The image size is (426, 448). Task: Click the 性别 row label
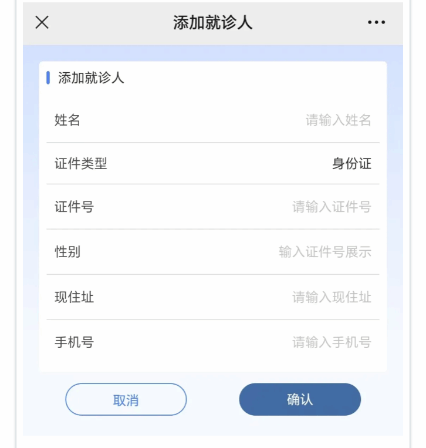(67, 252)
